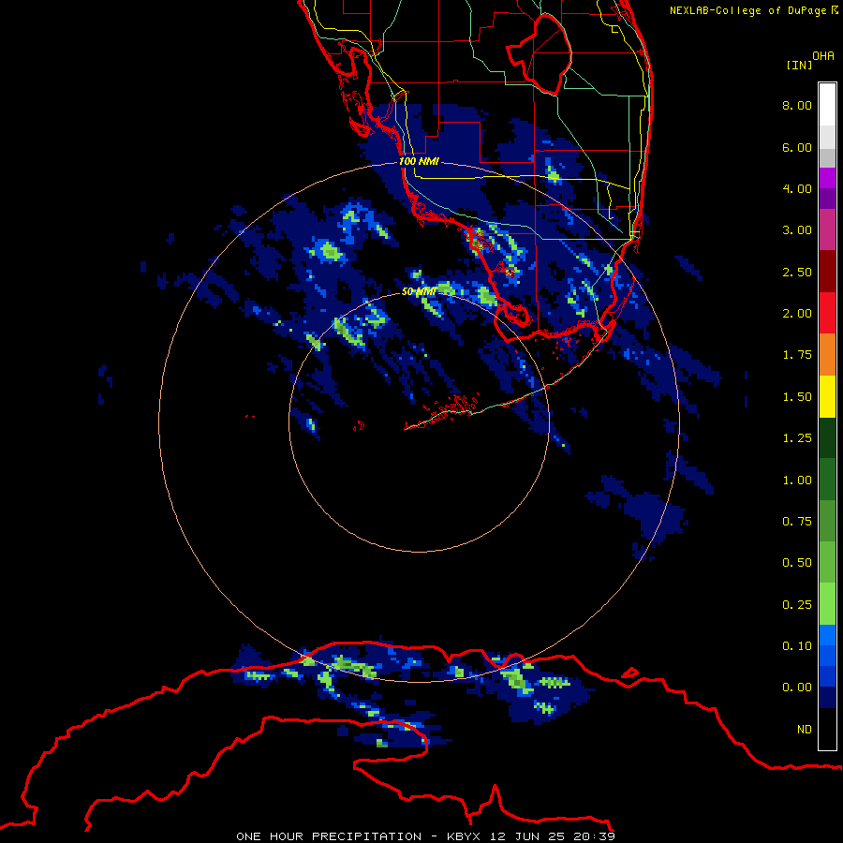The height and width of the screenshot is (843, 843).
Task: Click the NEXLAB-College of DuPage label
Action: 753,10
